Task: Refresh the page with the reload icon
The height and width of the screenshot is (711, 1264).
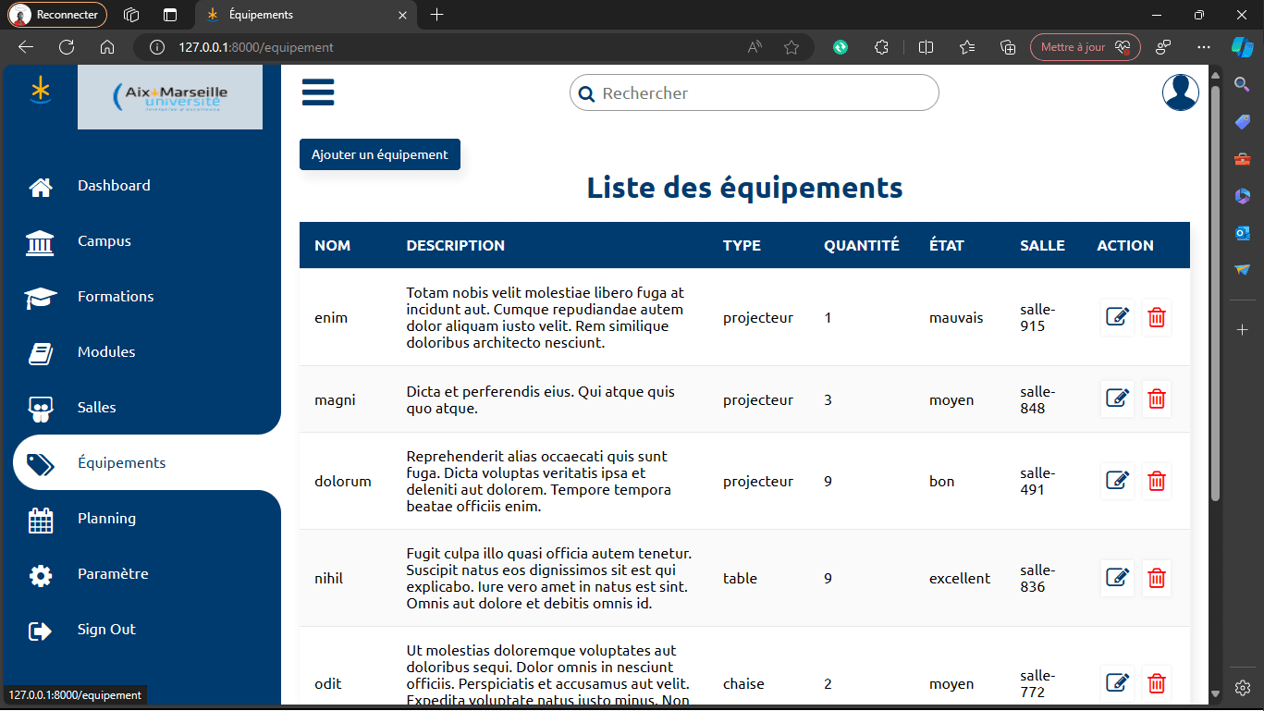Action: coord(67,47)
